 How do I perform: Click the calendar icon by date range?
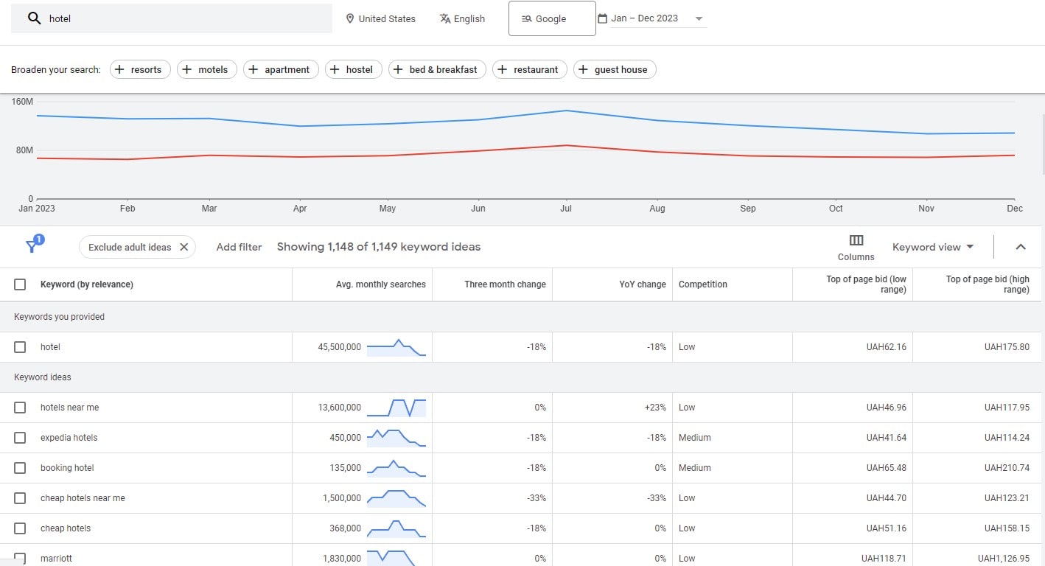click(602, 18)
